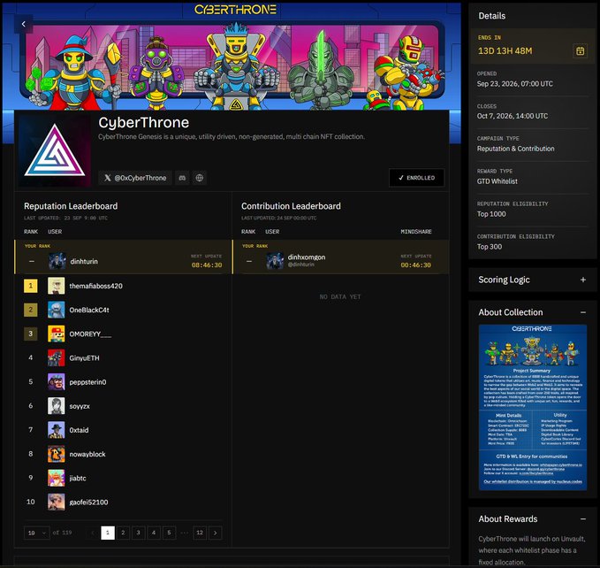Click Reputation & Contribution campaign type
This screenshot has width=600, height=568.
click(x=515, y=149)
